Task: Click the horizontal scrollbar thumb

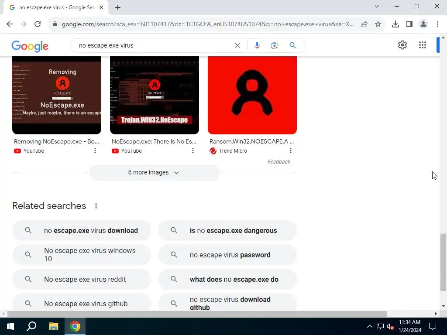Action: (197, 314)
